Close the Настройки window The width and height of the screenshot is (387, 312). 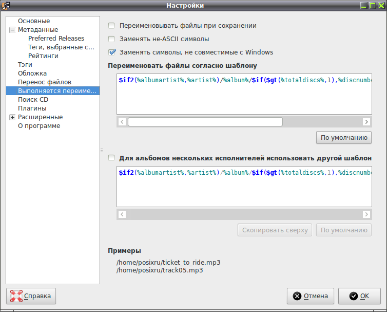pos(381,6)
